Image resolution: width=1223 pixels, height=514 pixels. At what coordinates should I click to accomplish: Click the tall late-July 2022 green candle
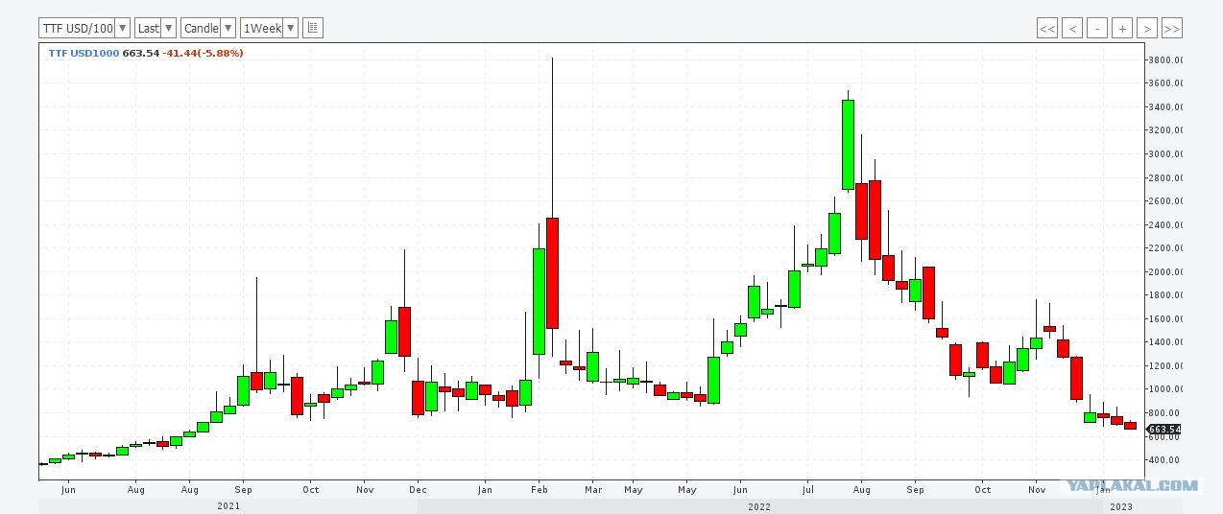(x=848, y=144)
